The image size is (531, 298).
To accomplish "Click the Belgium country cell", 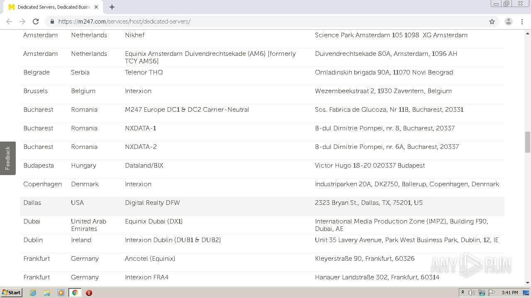I will point(83,91).
